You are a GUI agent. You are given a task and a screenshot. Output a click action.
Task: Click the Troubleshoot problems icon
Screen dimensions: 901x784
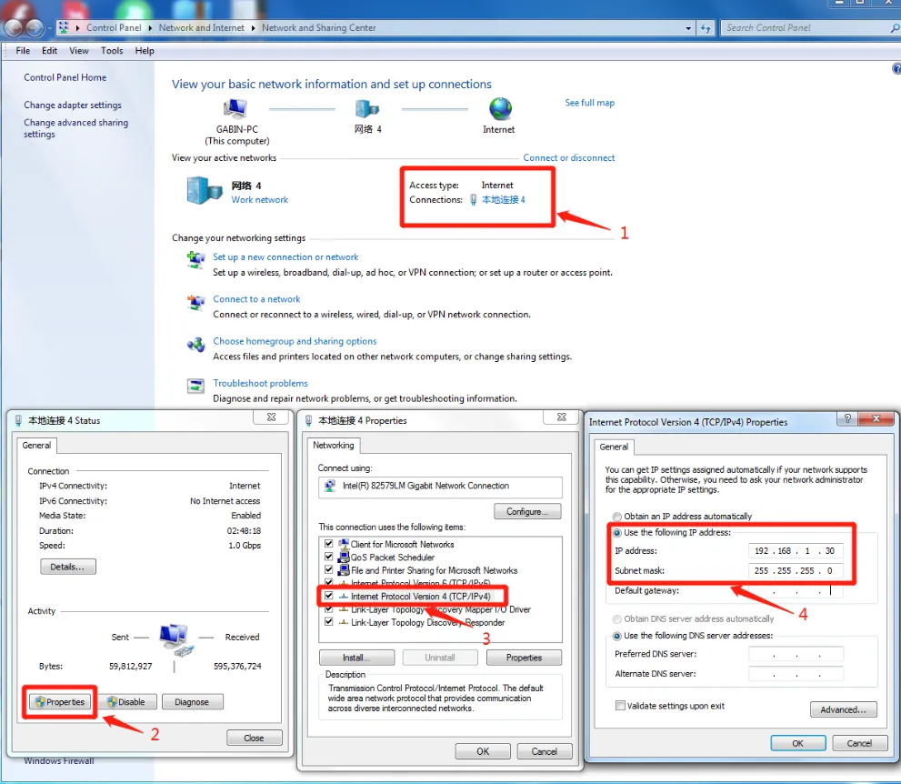[195, 385]
